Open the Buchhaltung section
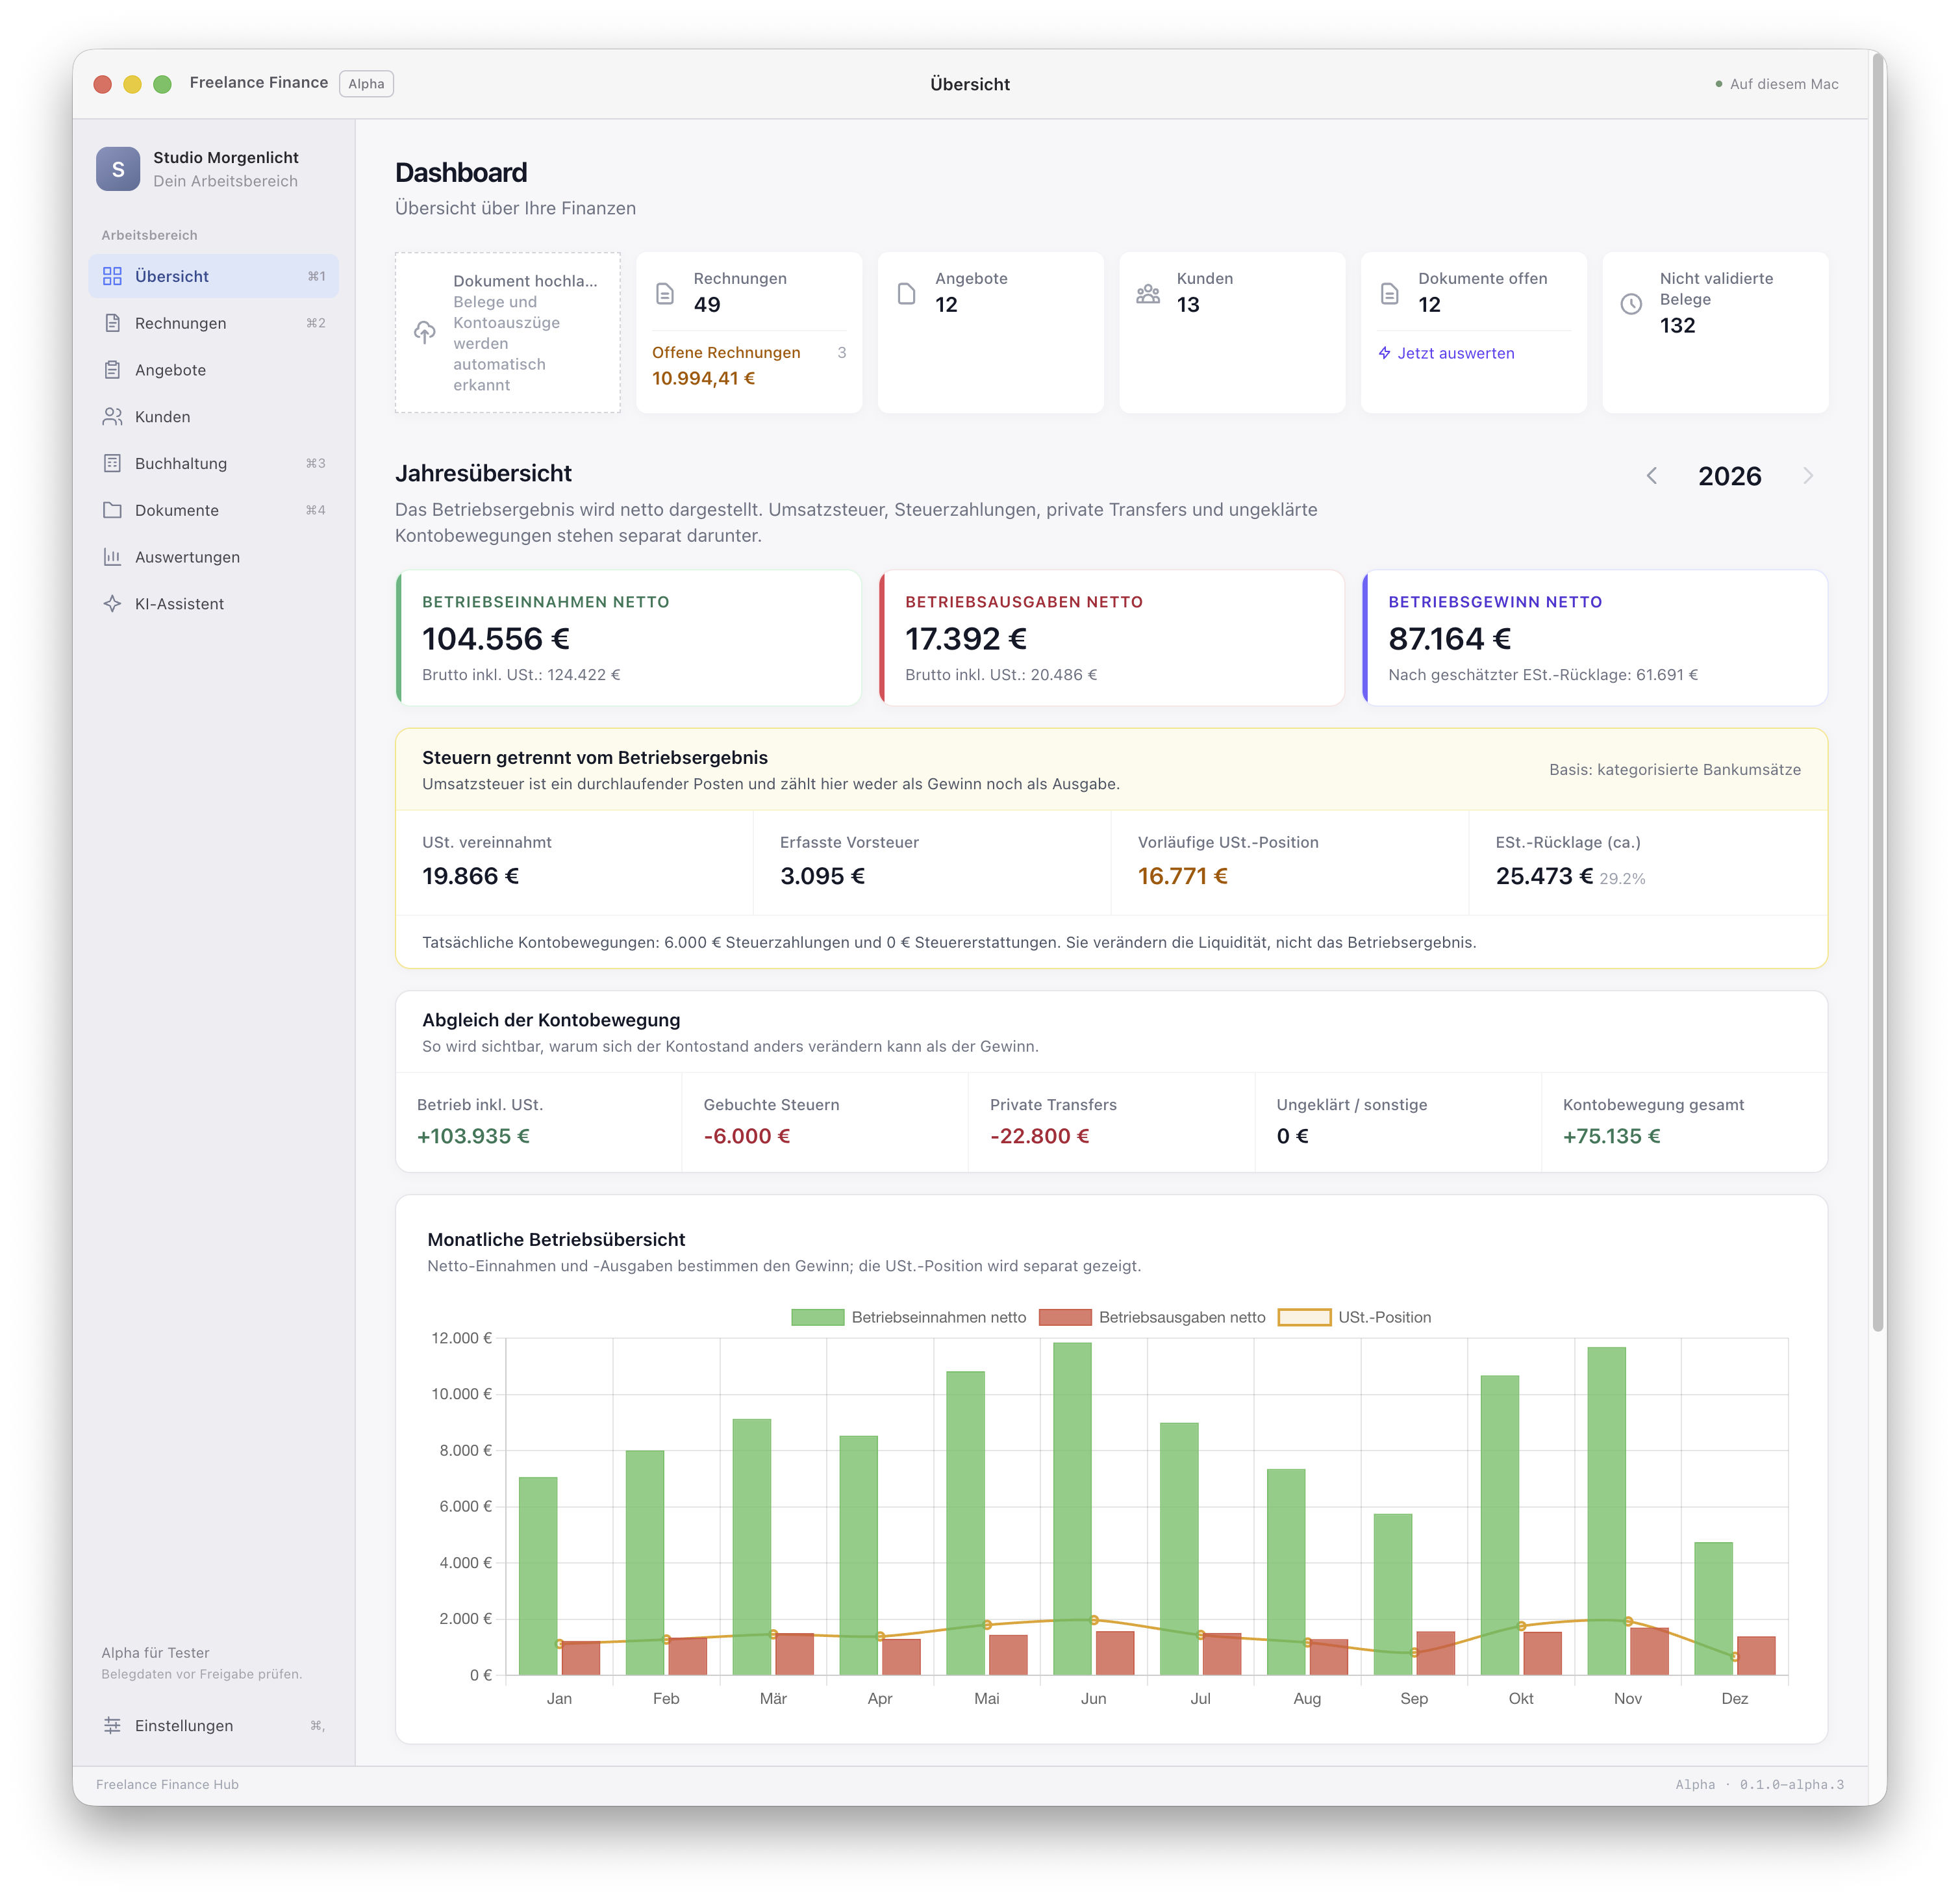The image size is (1960, 1902). (213, 463)
